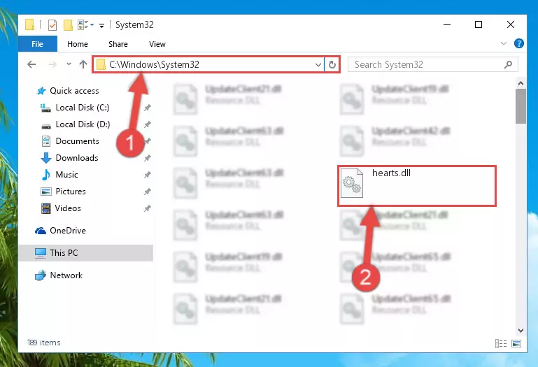Click the New folder quick access icon
Viewport: 538px width, 367px height.
click(x=68, y=24)
